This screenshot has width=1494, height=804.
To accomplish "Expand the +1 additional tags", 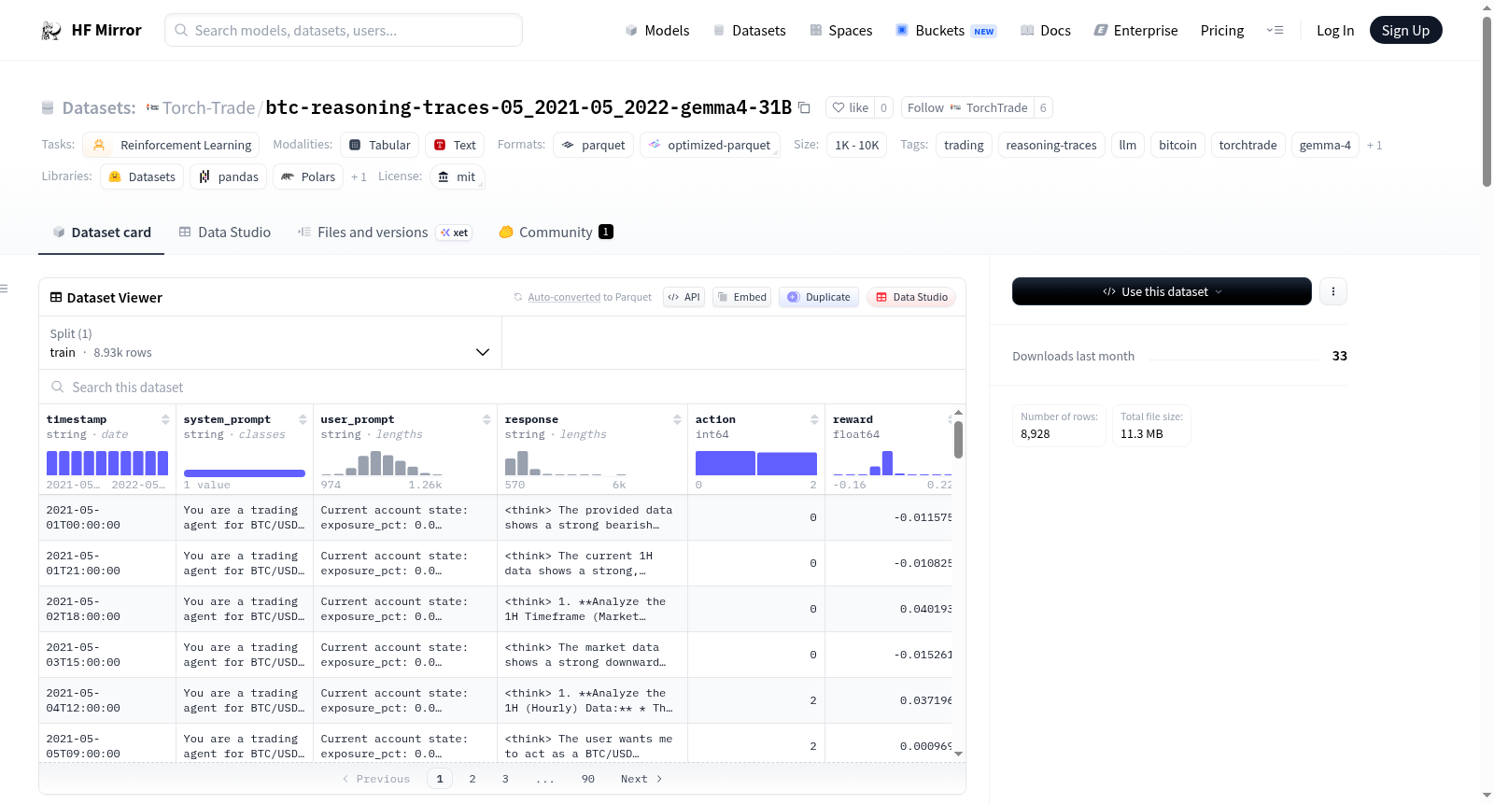I will pos(1374,145).
